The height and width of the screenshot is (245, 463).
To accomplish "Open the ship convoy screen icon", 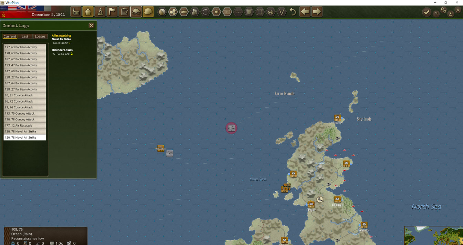I will click(x=88, y=12).
